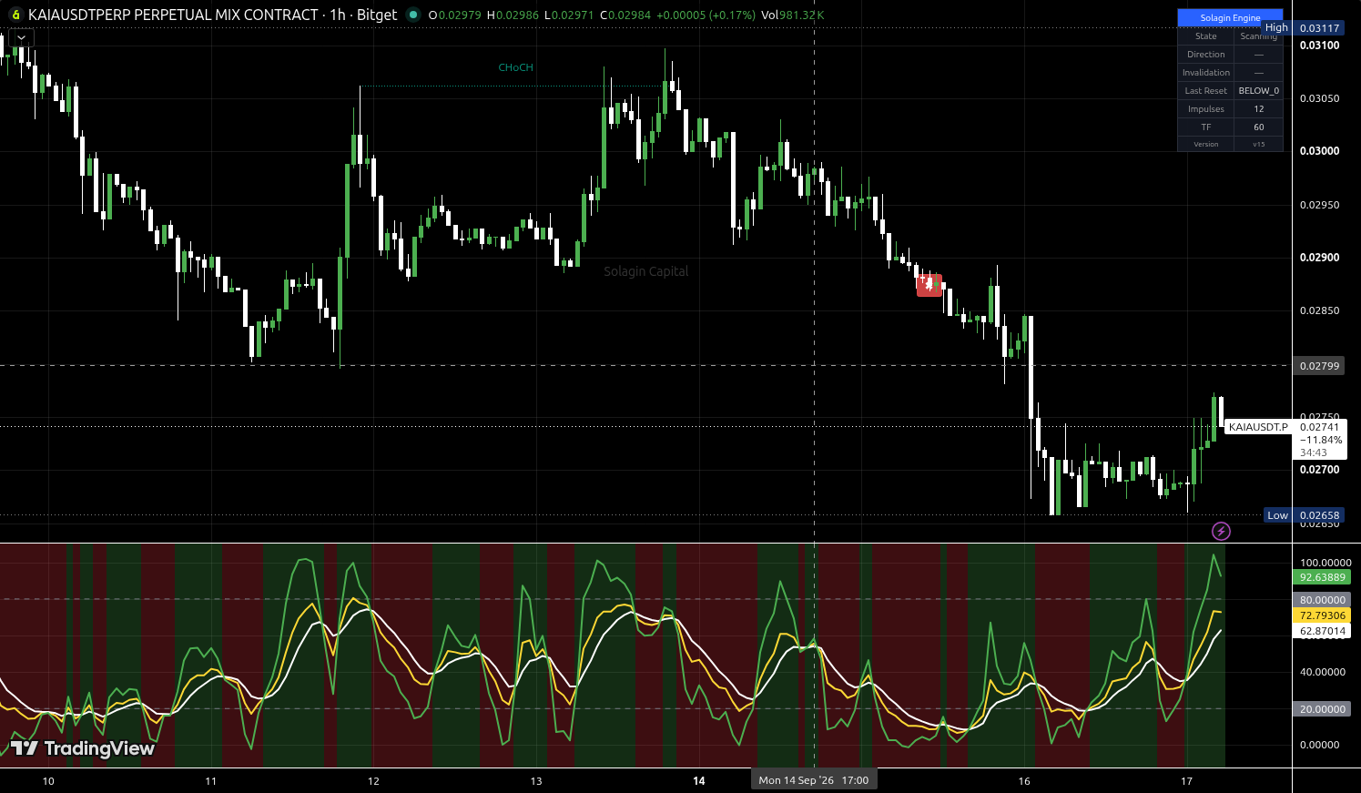The height and width of the screenshot is (793, 1361).
Task: Click the +0.00005 (+0.17%) change value
Action: click(x=706, y=15)
